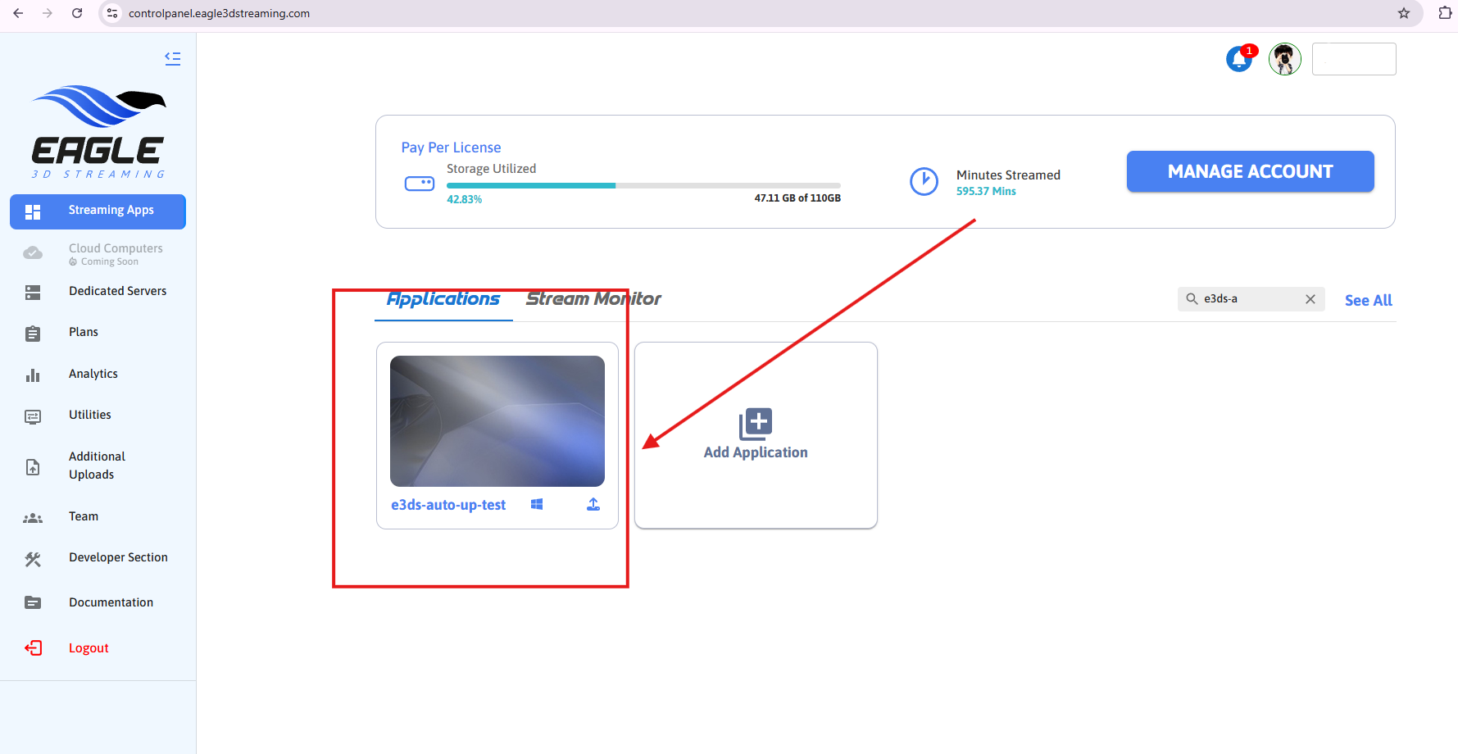Collapse the sidebar with the menu toggle icon
Viewport: 1458px width, 754px height.
point(172,58)
